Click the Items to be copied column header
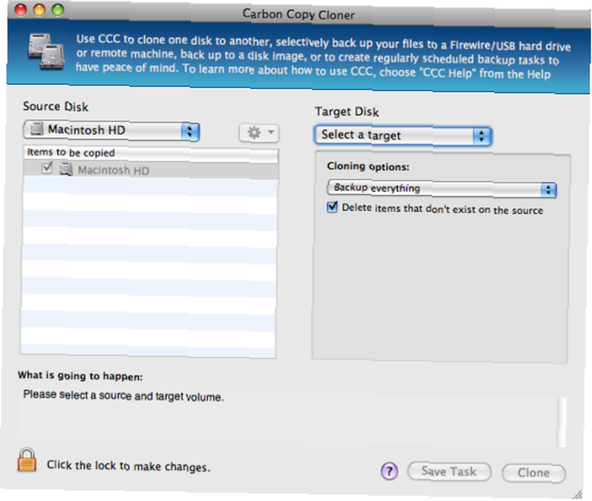This screenshot has height=501, width=592. pos(151,154)
